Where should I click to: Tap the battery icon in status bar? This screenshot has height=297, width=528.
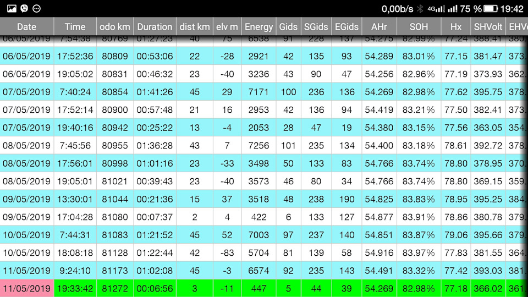pos(491,9)
